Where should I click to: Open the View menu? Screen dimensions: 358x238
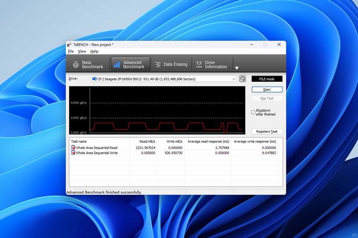tap(82, 51)
